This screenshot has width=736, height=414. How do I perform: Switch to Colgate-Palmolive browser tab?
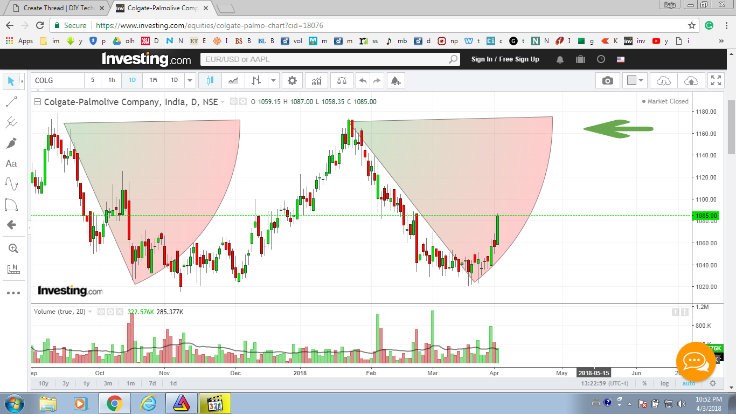pyautogui.click(x=163, y=9)
